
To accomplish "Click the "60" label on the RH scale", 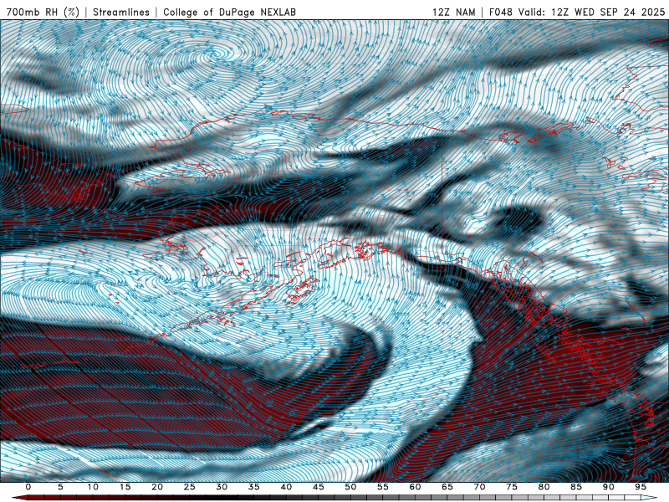I will (x=415, y=487).
